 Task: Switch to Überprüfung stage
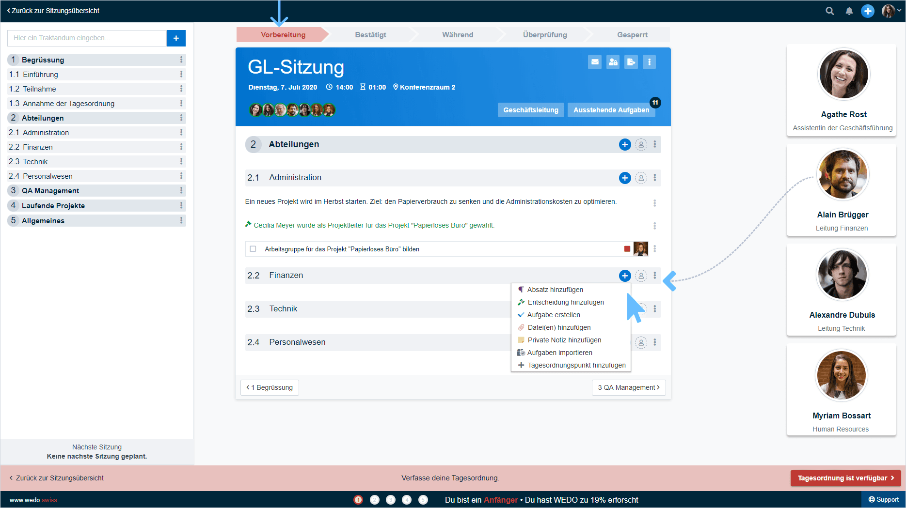545,35
